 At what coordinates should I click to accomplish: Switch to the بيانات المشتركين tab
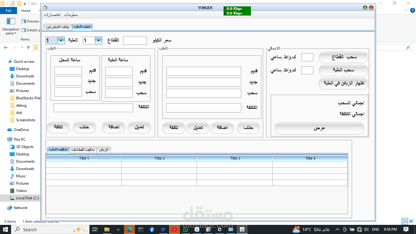(58, 27)
